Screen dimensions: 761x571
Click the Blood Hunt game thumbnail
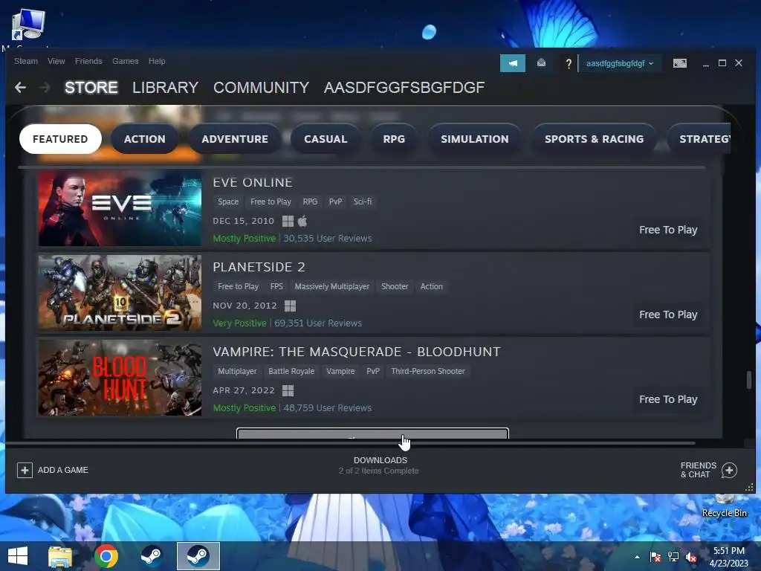pyautogui.click(x=120, y=378)
